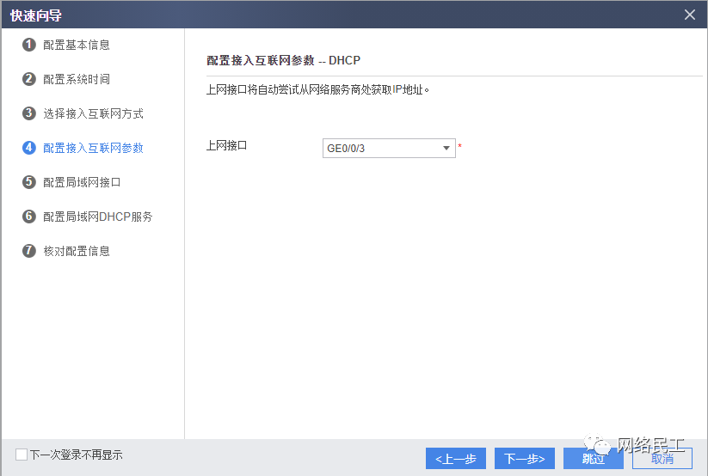Click the <上一步 previous button
The width and height of the screenshot is (708, 476).
456,459
